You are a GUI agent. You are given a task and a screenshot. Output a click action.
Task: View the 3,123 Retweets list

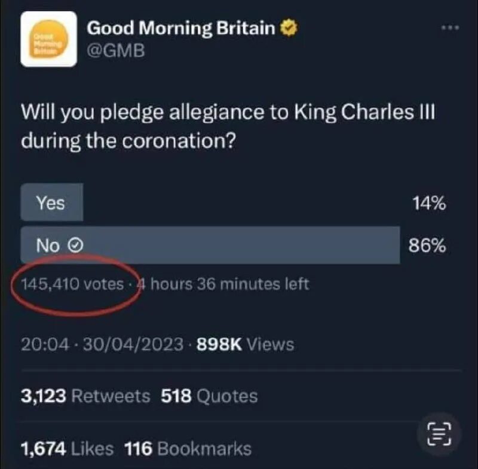point(85,396)
